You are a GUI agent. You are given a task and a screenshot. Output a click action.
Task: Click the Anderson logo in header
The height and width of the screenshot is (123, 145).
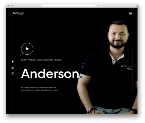coord(18,13)
